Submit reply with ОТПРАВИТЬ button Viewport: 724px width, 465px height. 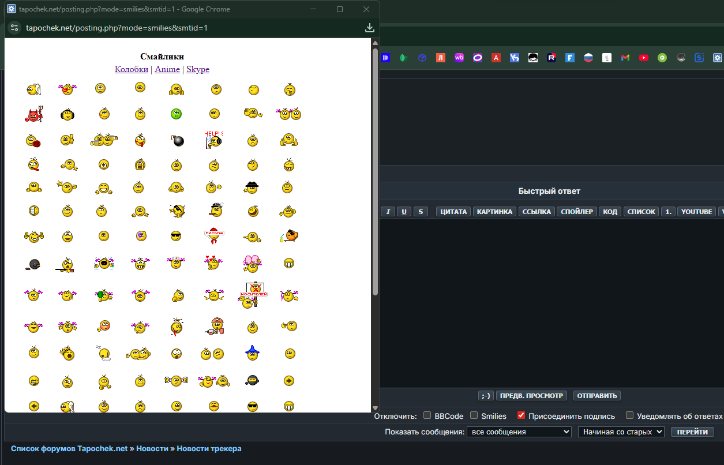point(597,396)
